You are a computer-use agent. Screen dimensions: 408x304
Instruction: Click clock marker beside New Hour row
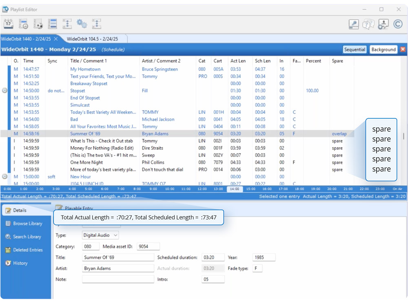click(x=5, y=177)
